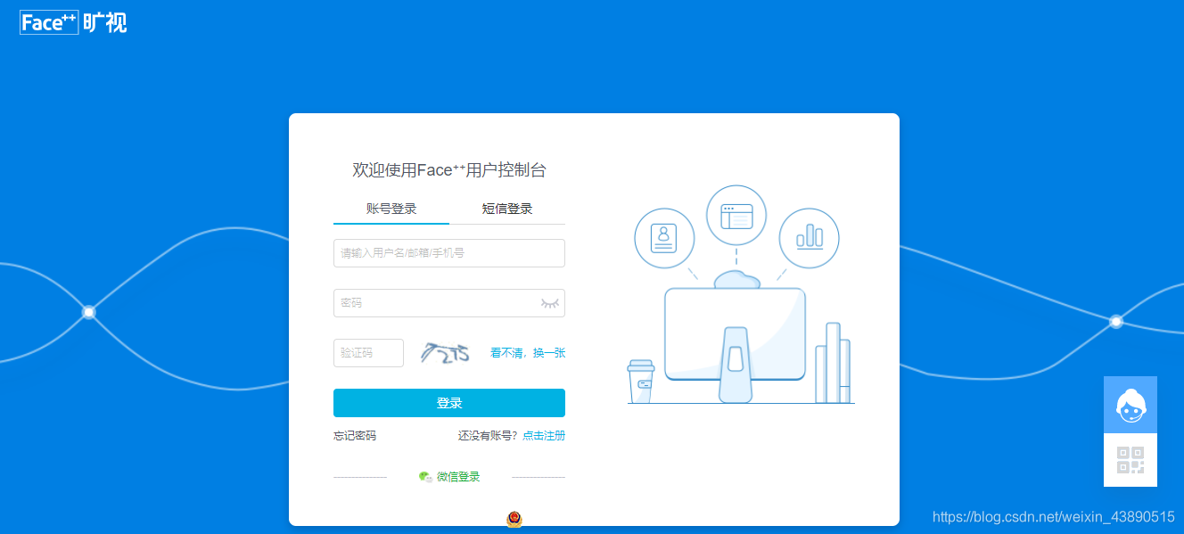
Task: Toggle password visibility eye icon
Action: coord(550,303)
